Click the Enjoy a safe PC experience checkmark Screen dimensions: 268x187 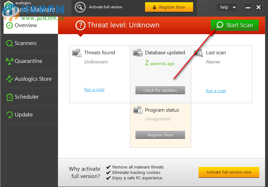109,178
